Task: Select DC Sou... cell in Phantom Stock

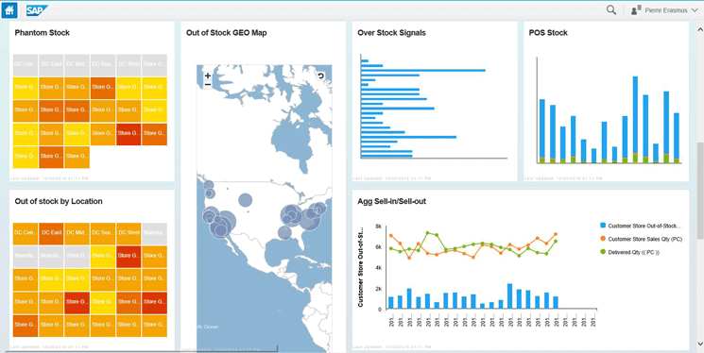Action: pos(103,65)
